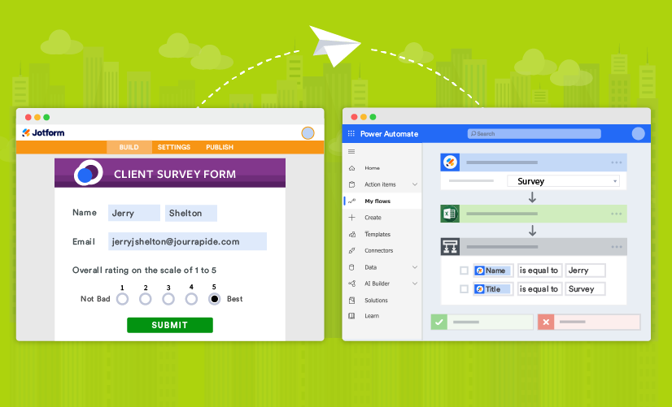This screenshot has width=672, height=407.
Task: Open the Survey form dropdown
Action: point(563,181)
